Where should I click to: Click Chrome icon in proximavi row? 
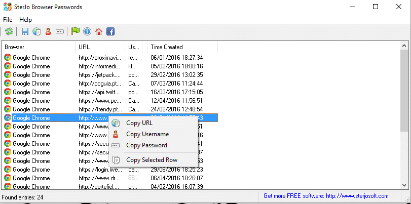click(8, 57)
